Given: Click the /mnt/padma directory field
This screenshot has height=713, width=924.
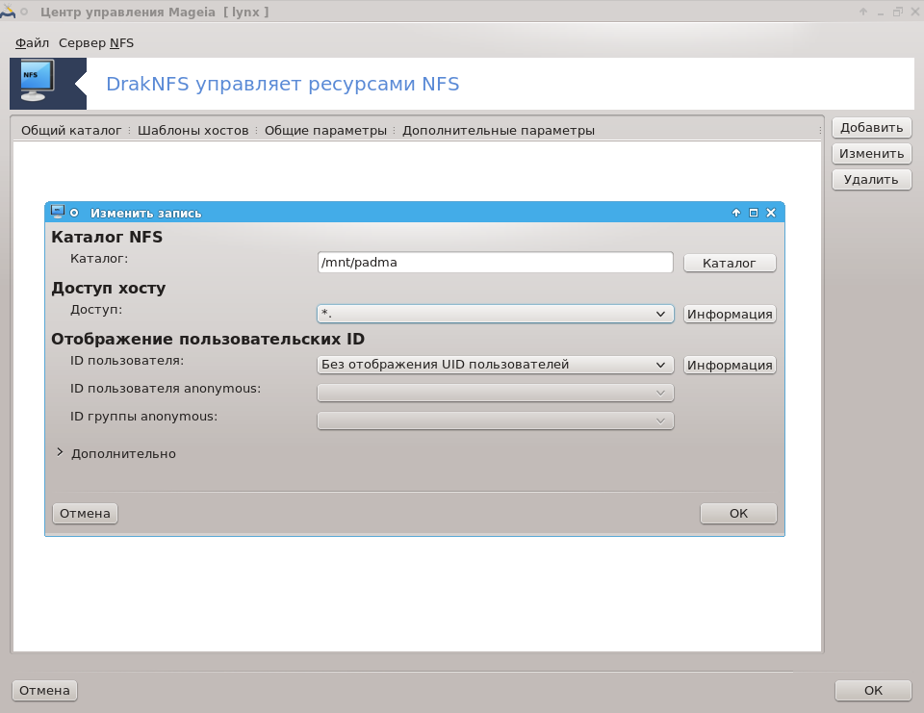Looking at the screenshot, I should 495,263.
